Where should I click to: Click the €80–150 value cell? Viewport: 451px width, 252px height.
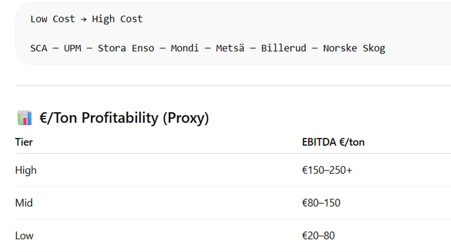pyautogui.click(x=321, y=203)
